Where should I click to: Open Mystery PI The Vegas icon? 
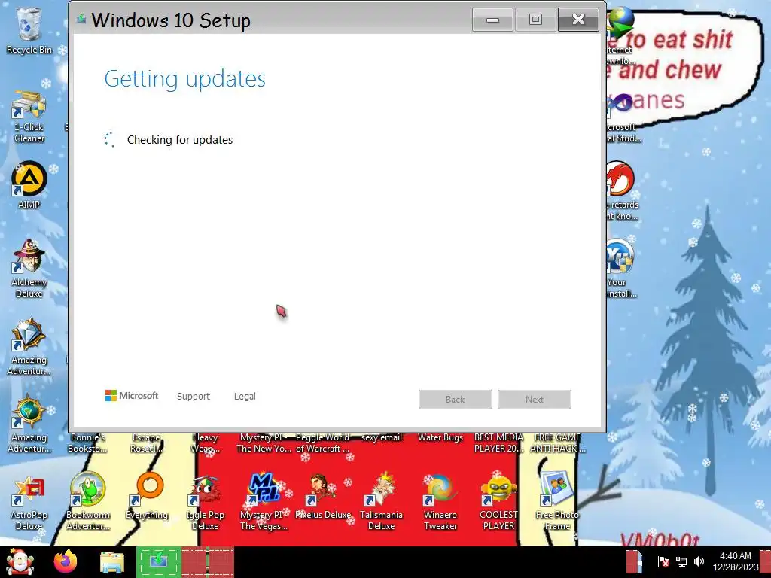[264, 501]
